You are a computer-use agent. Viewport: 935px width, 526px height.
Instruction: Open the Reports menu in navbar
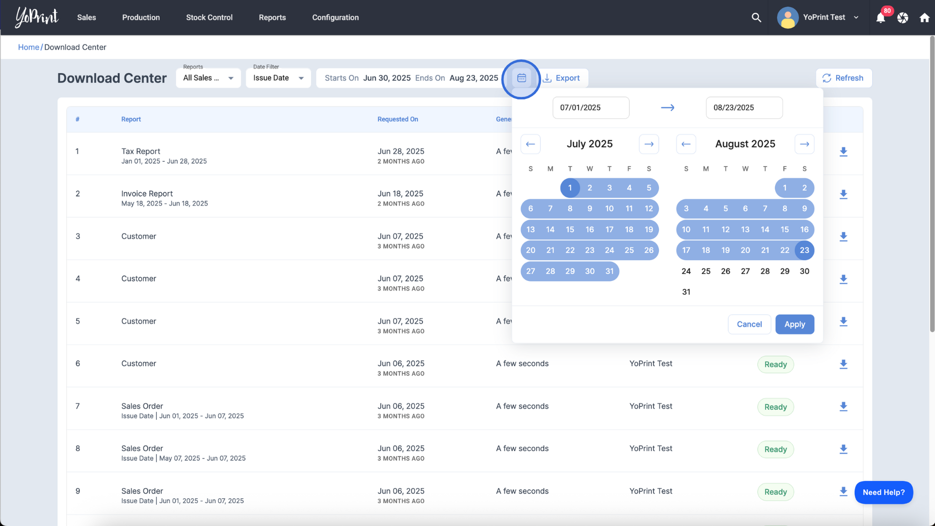tap(272, 18)
